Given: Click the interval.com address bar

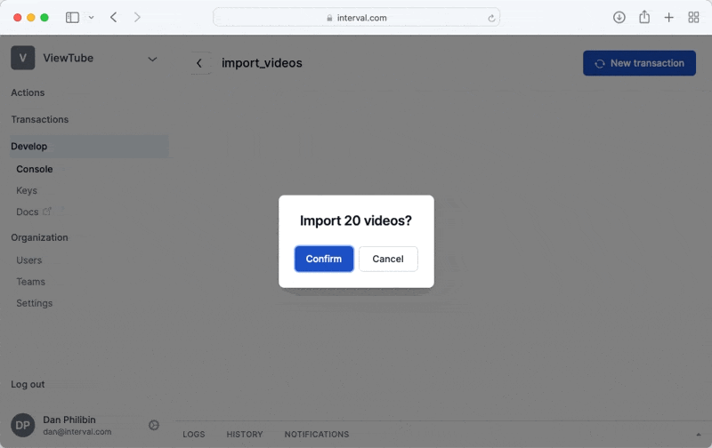Looking at the screenshot, I should [x=357, y=18].
